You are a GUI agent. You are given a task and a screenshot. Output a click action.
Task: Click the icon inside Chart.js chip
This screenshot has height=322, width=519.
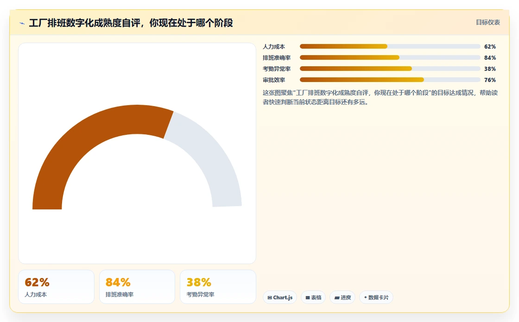(x=269, y=297)
